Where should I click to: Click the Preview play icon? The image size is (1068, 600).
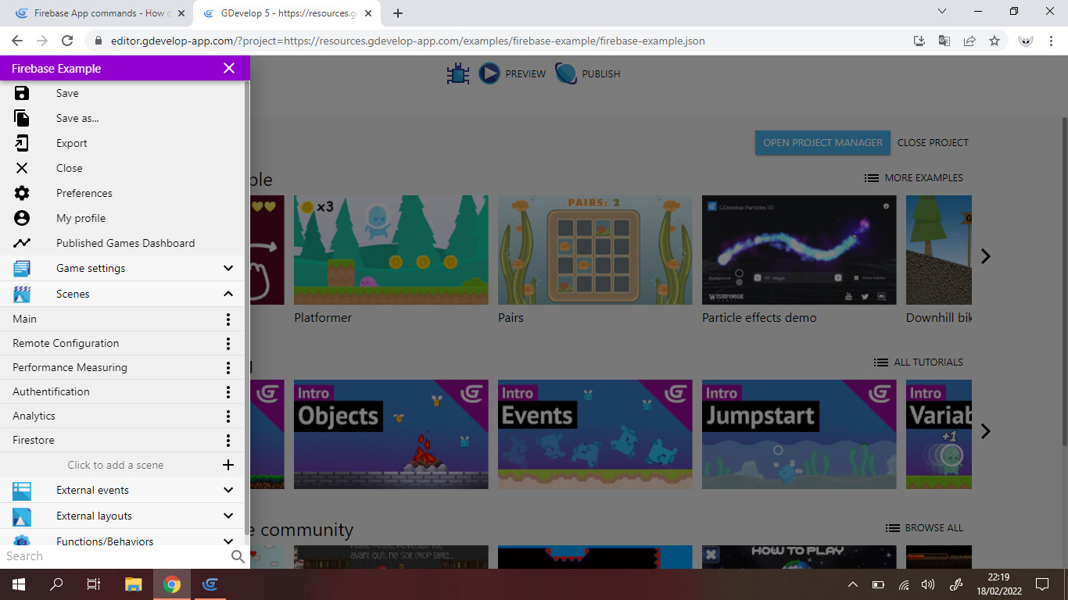click(489, 73)
